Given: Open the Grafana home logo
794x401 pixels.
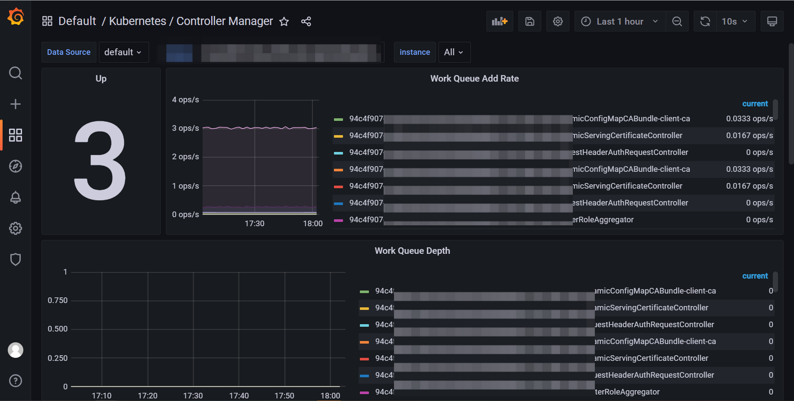Looking at the screenshot, I should coord(16,17).
